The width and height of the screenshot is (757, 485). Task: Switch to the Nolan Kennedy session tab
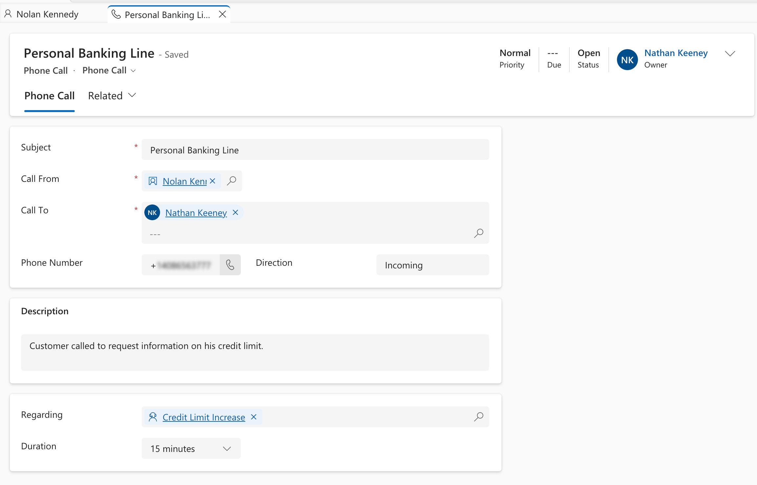click(42, 14)
